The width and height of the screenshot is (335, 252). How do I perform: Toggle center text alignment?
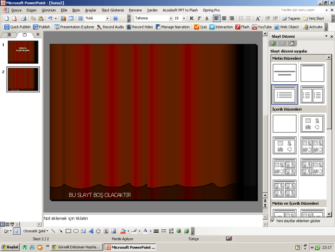click(224, 18)
